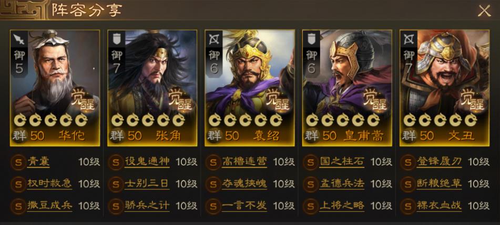View the 撒豆成兵 skill

tap(49, 205)
